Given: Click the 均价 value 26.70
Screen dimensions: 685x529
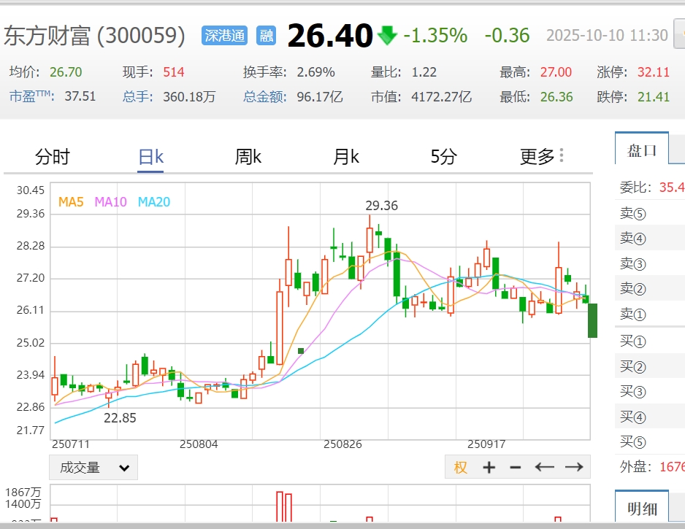Looking at the screenshot, I should [66, 72].
